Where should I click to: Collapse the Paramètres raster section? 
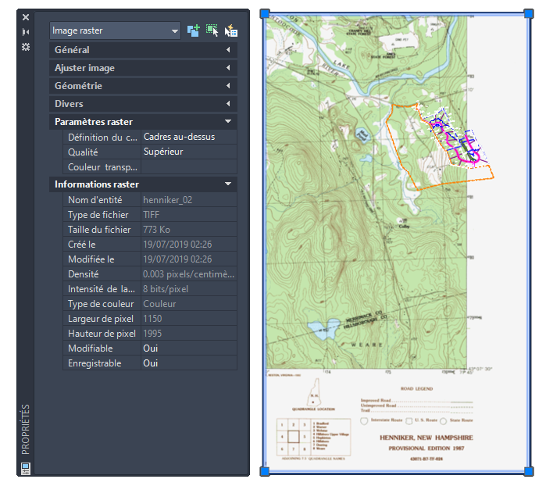point(143,122)
